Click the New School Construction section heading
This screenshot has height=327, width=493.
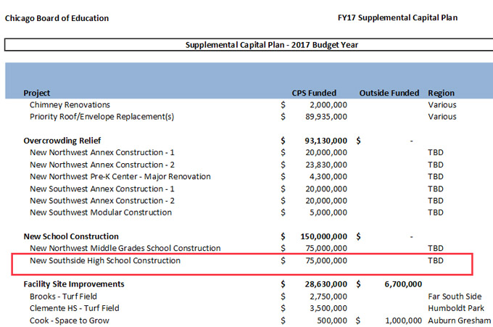(71, 236)
